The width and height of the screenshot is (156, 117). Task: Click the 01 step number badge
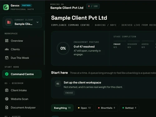coord(58,84)
